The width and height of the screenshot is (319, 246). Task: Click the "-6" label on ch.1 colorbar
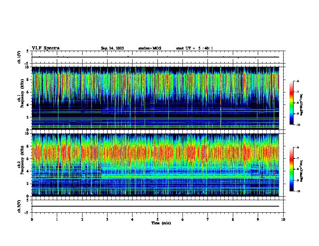tap(297, 81)
